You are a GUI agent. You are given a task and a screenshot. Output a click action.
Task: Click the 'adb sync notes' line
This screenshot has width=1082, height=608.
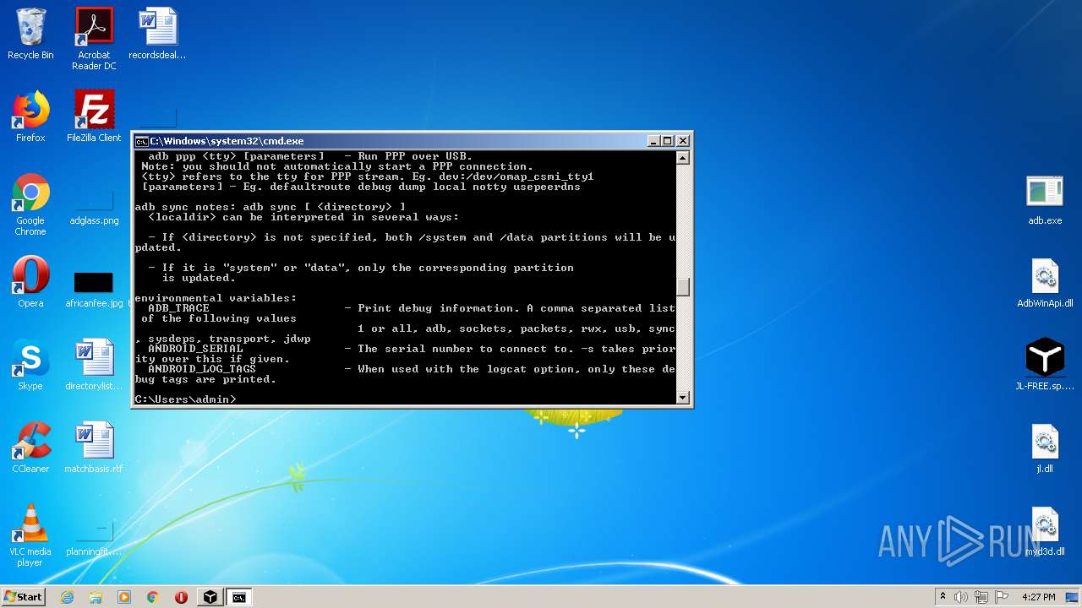(x=270, y=207)
